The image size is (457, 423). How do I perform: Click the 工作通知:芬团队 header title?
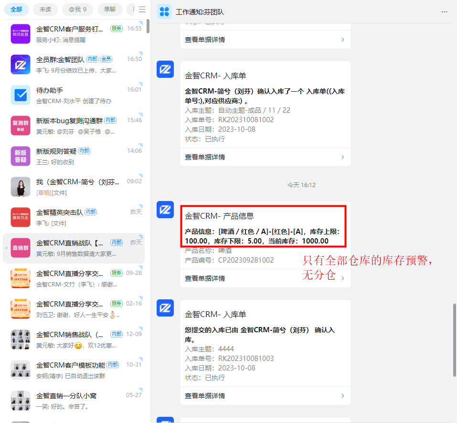coord(200,12)
